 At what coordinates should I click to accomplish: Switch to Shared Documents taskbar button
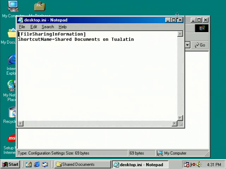coord(83,164)
